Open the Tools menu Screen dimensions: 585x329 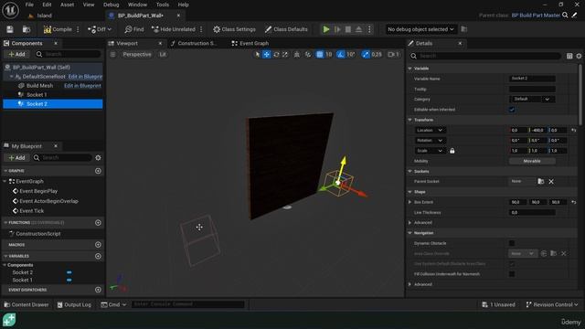coord(163,5)
